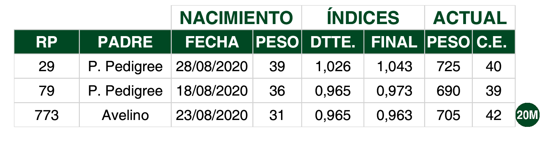
Task: Select C.E. value 42
Action: point(494,115)
